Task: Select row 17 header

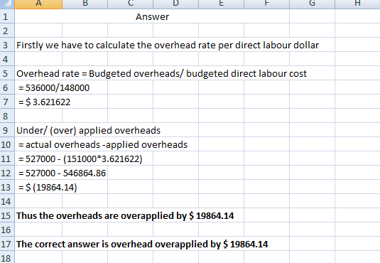Action: (x=7, y=244)
